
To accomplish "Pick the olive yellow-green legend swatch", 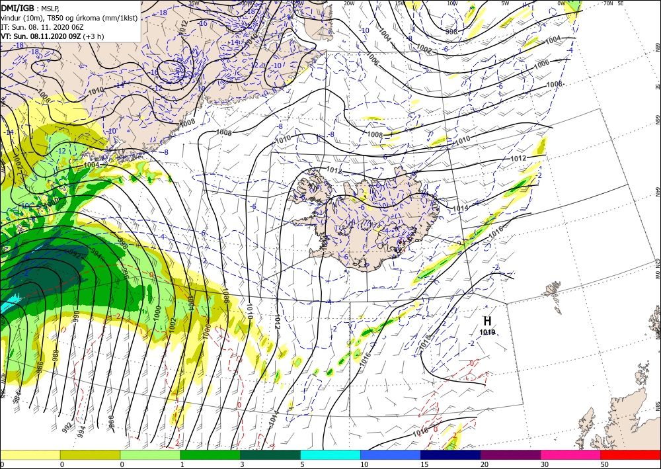I will (x=90, y=454).
